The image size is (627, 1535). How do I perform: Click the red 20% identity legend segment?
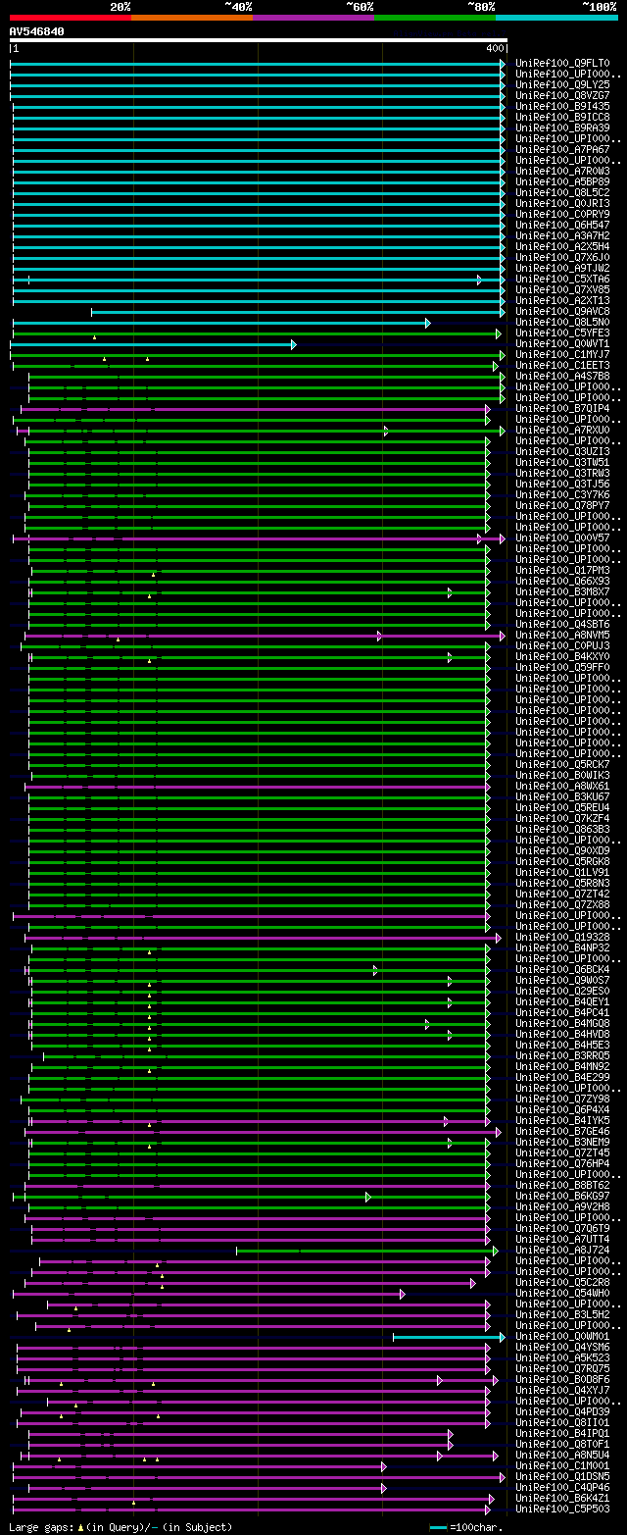[x=70, y=17]
